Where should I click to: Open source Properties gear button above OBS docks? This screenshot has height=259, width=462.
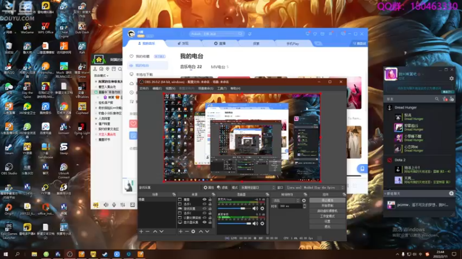[x=208, y=188]
